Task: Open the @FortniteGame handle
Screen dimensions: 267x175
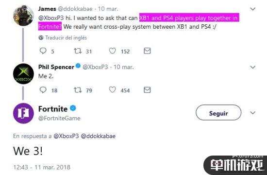Action: tap(59, 118)
